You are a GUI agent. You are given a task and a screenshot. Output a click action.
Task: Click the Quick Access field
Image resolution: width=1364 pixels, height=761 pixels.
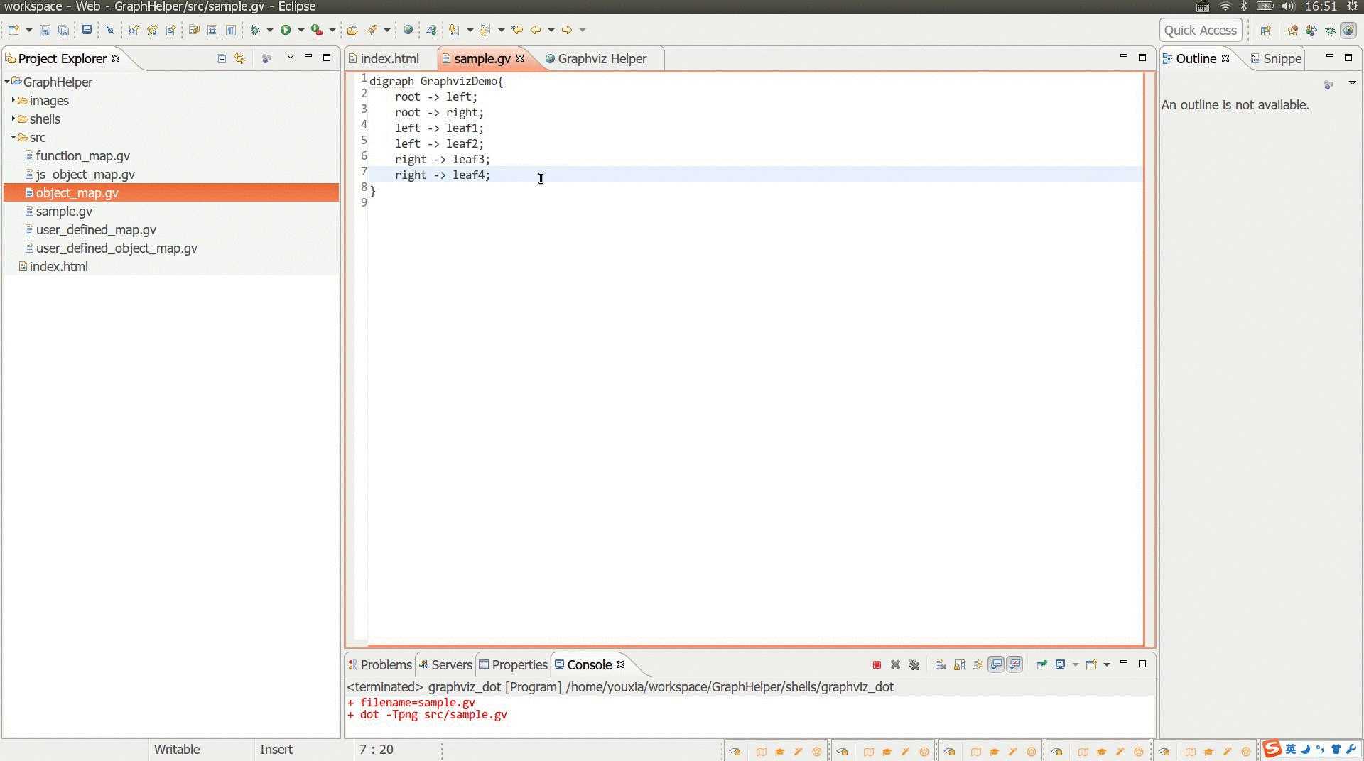click(x=1201, y=30)
